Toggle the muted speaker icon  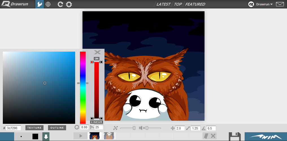coord(142,128)
